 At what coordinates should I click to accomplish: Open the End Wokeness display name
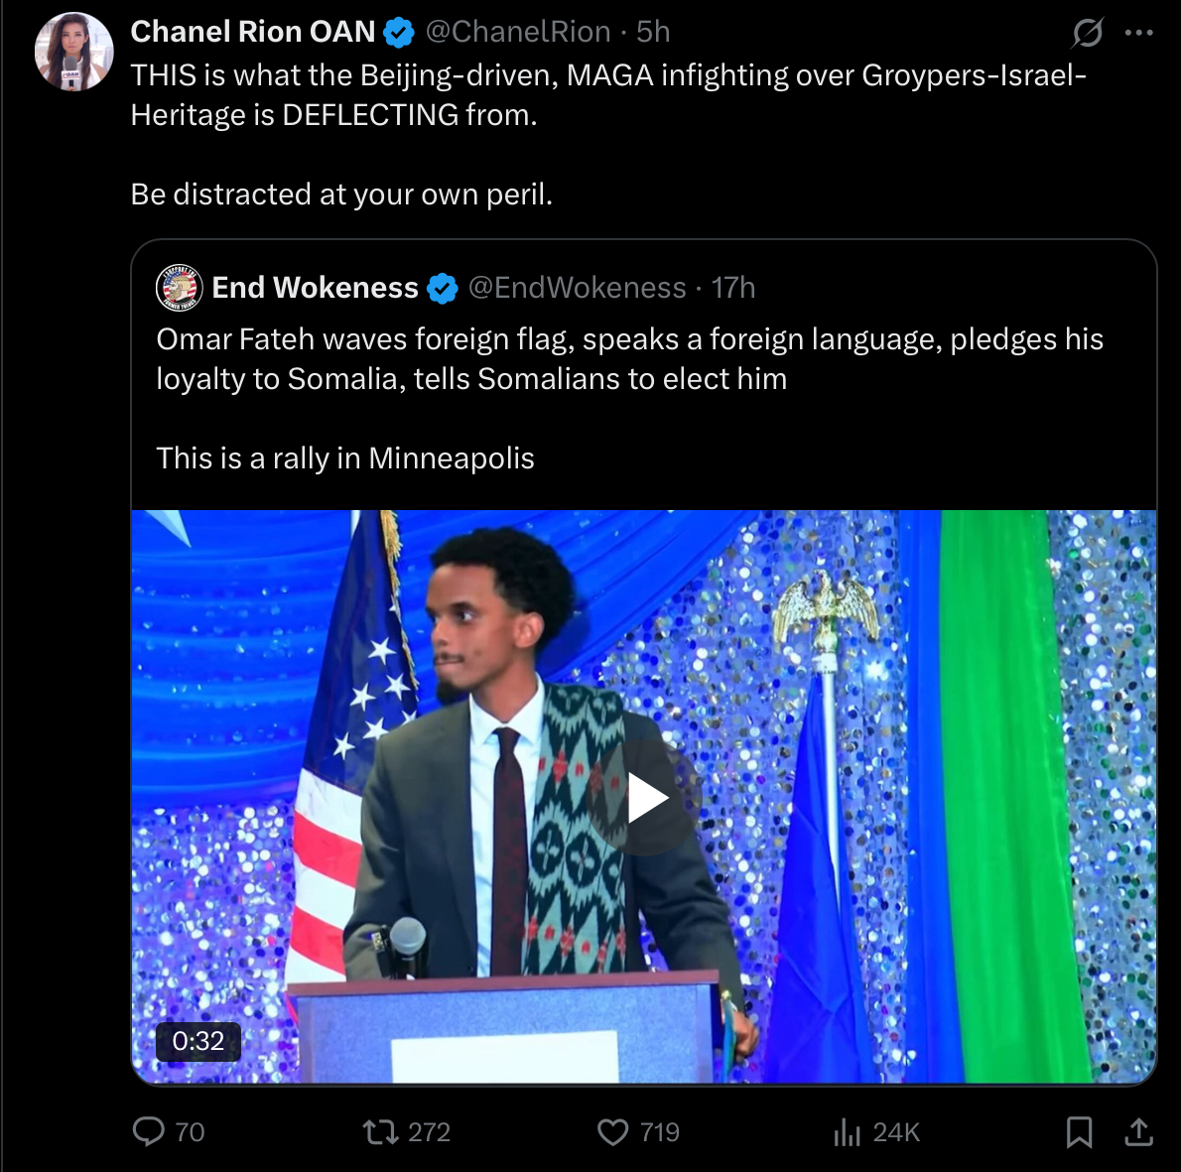tap(315, 288)
